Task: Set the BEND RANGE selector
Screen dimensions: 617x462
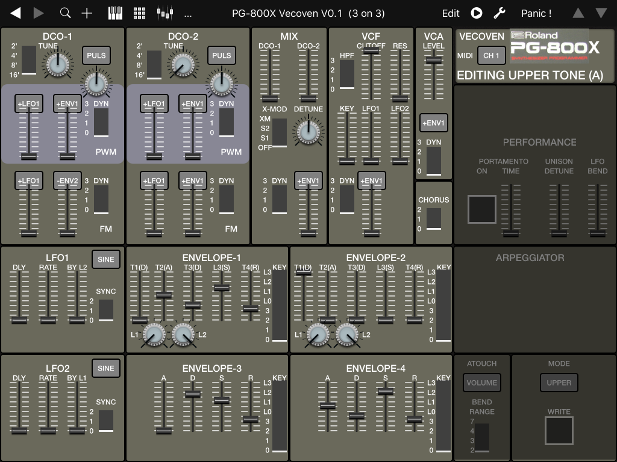Action: pyautogui.click(x=481, y=438)
